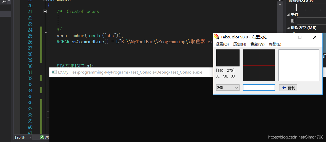
Task: Click the /* CreateProcess comment text
Action: click(x=78, y=11)
